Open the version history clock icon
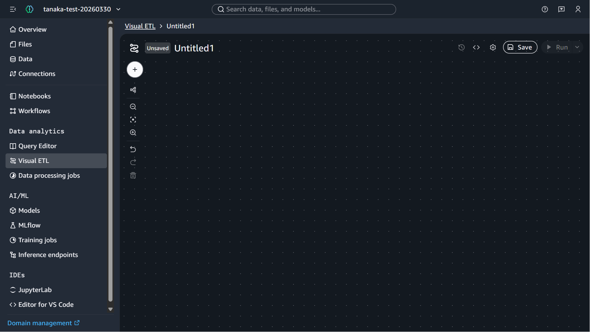Screen dimensions: 590x332 click(461, 47)
